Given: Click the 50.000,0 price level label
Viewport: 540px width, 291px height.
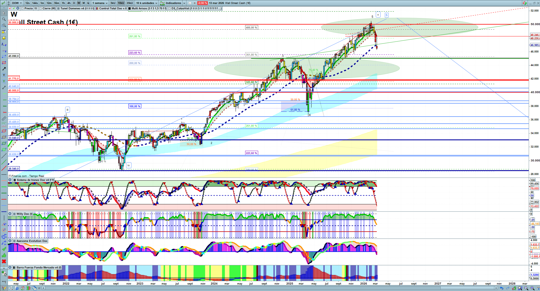Looking at the screenshot, I should click(x=14, y=23).
